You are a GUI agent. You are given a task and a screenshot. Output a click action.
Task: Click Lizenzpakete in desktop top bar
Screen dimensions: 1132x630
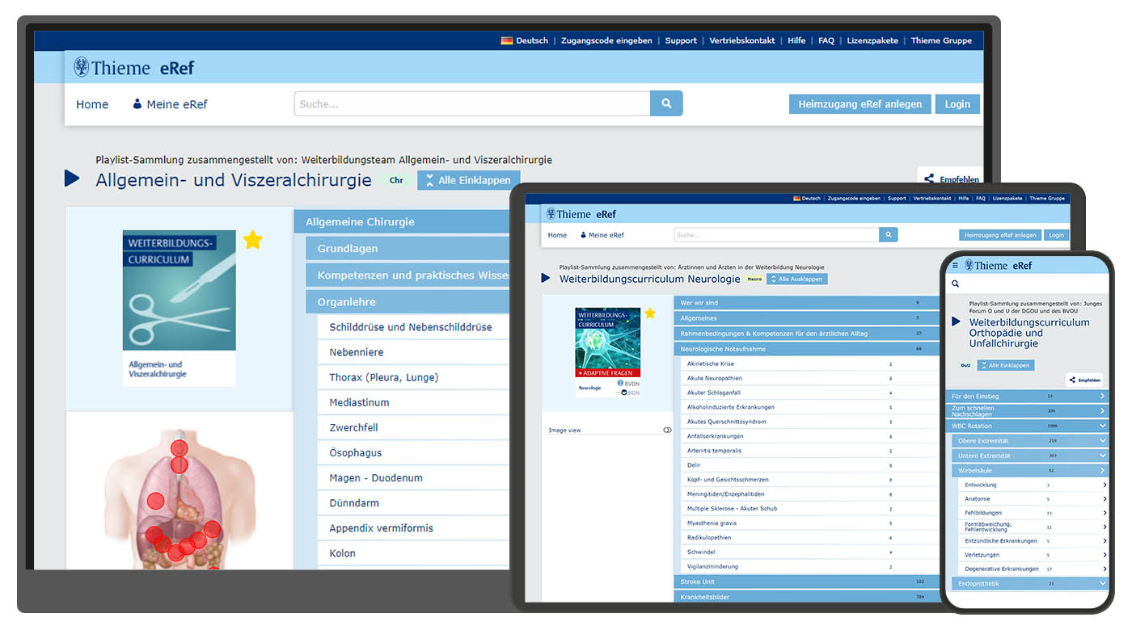[872, 40]
